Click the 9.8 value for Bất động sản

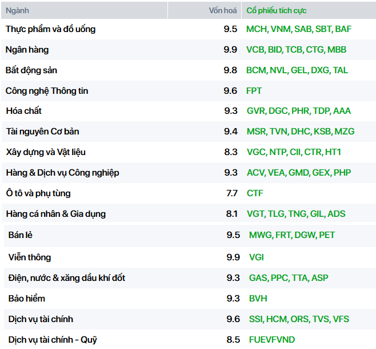pyautogui.click(x=230, y=70)
